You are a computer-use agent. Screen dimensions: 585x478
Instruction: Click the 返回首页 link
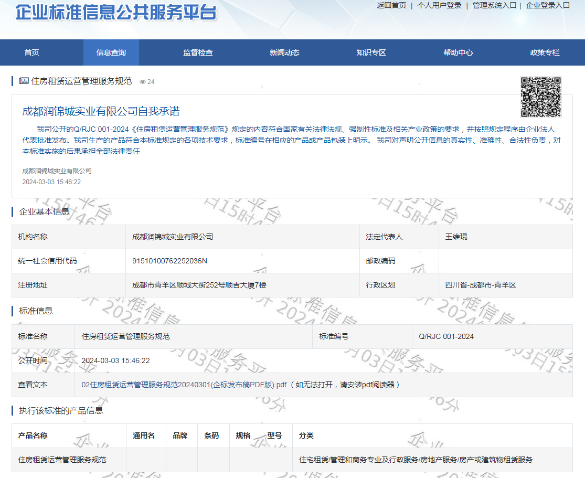[391, 5]
